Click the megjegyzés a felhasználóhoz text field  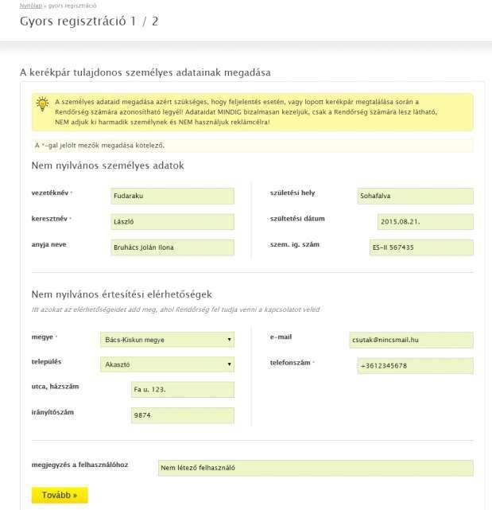316,468
